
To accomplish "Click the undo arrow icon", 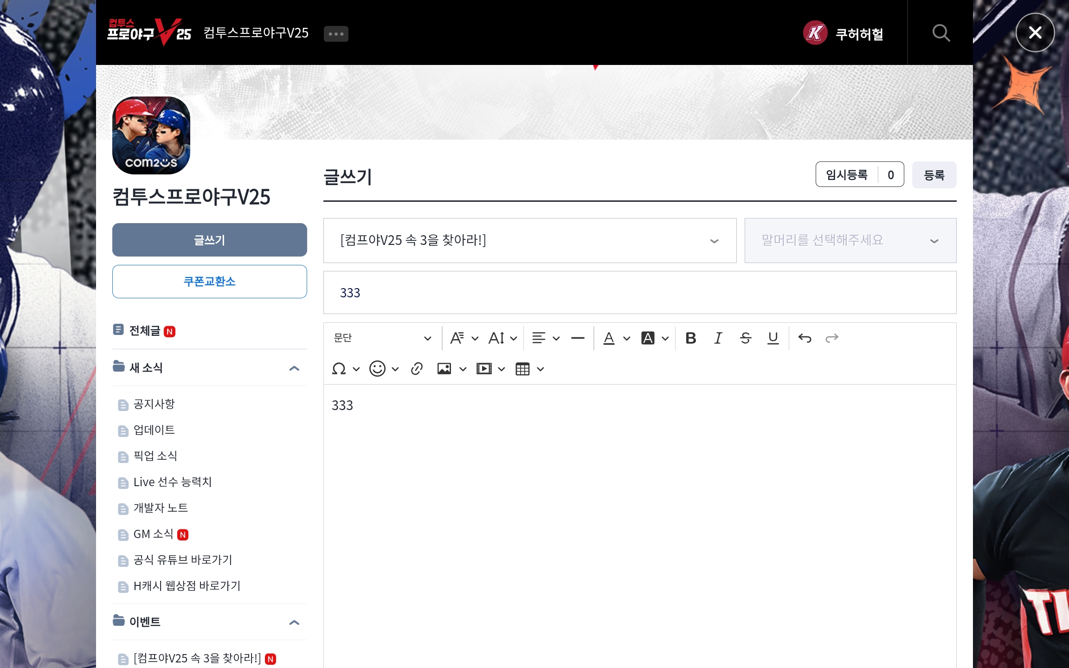I will 805,338.
